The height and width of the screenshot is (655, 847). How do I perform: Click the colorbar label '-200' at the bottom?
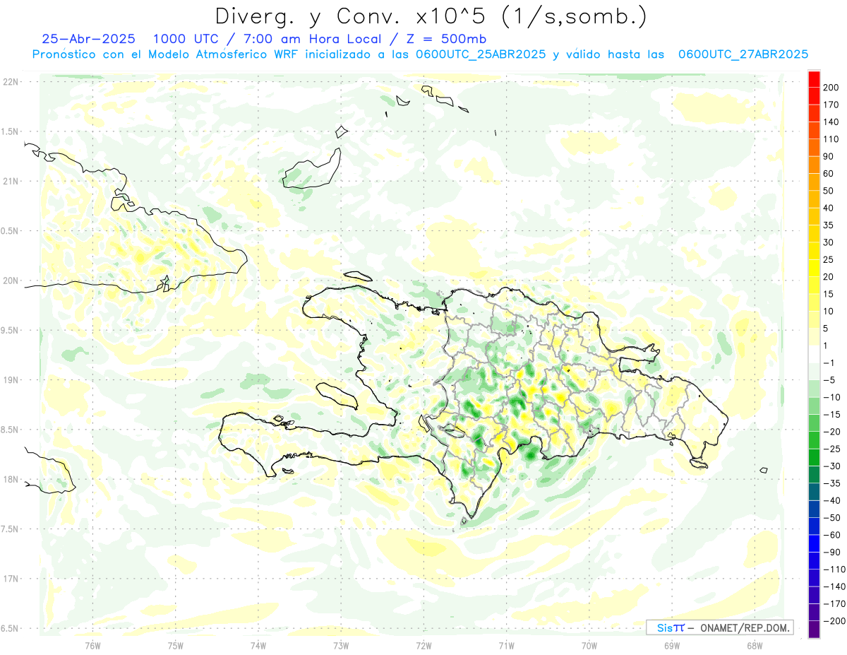(836, 621)
